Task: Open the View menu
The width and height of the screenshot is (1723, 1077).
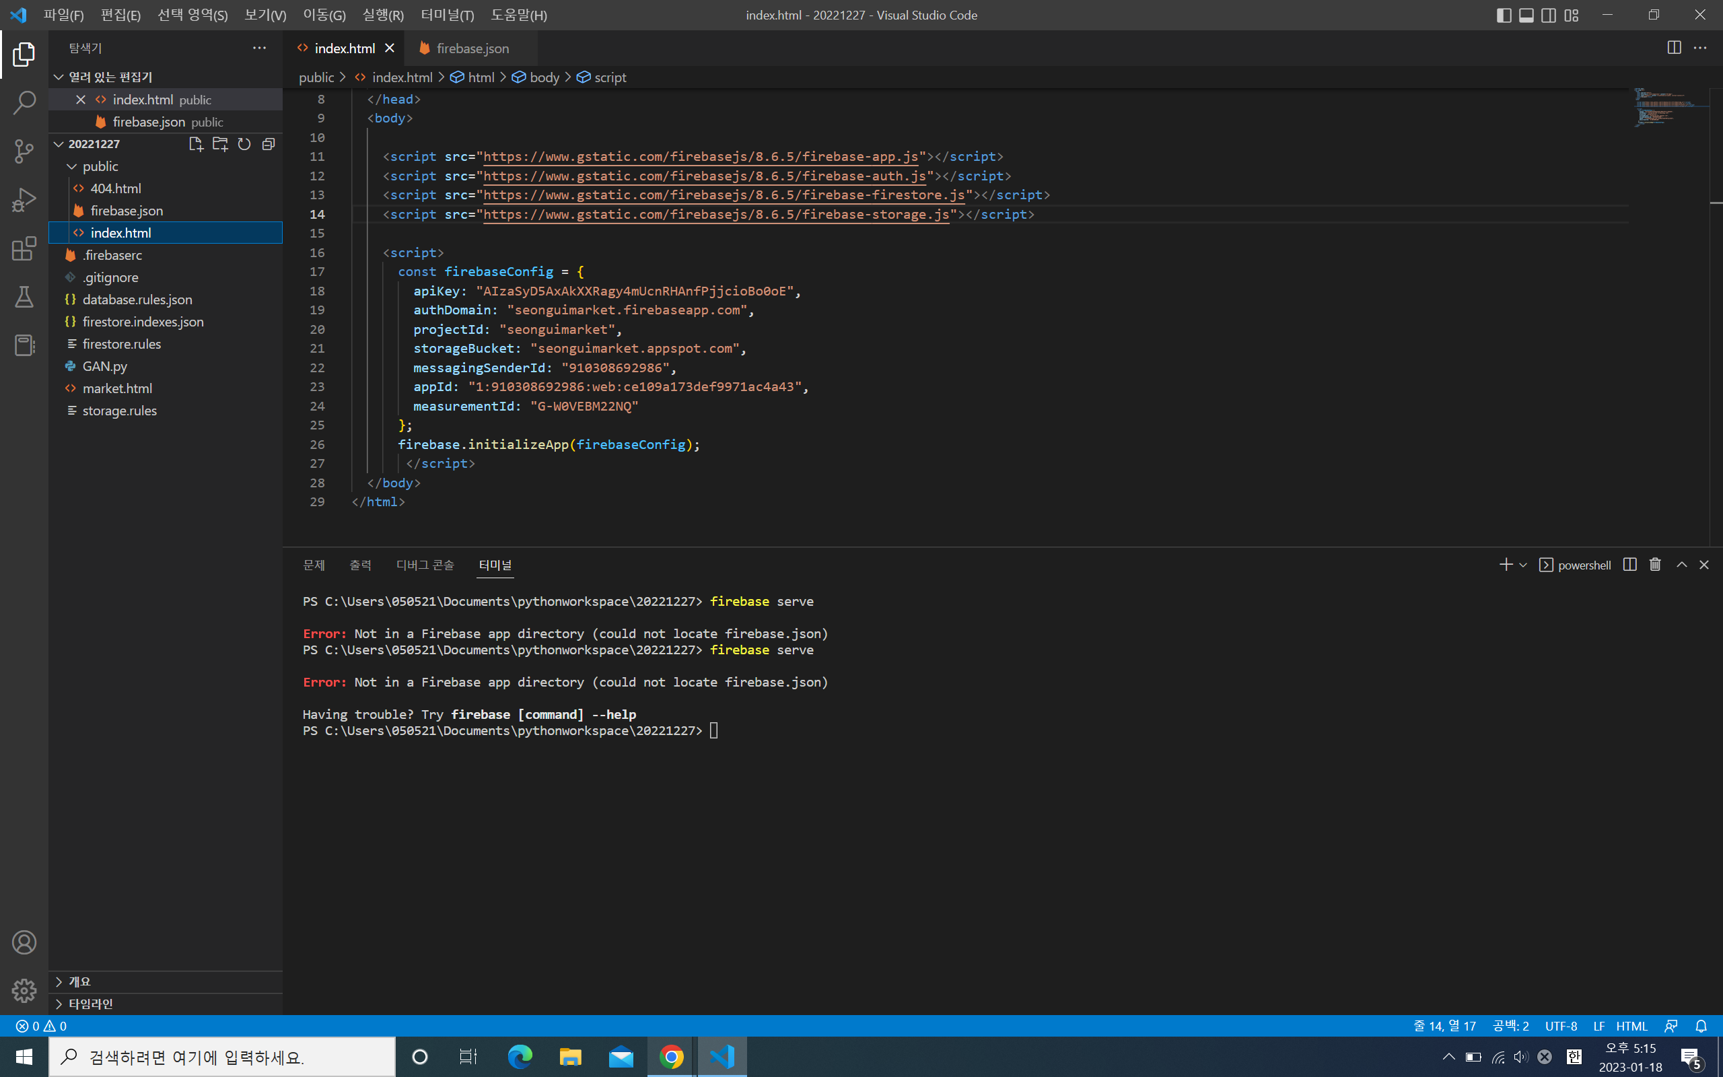Action: pyautogui.click(x=265, y=15)
